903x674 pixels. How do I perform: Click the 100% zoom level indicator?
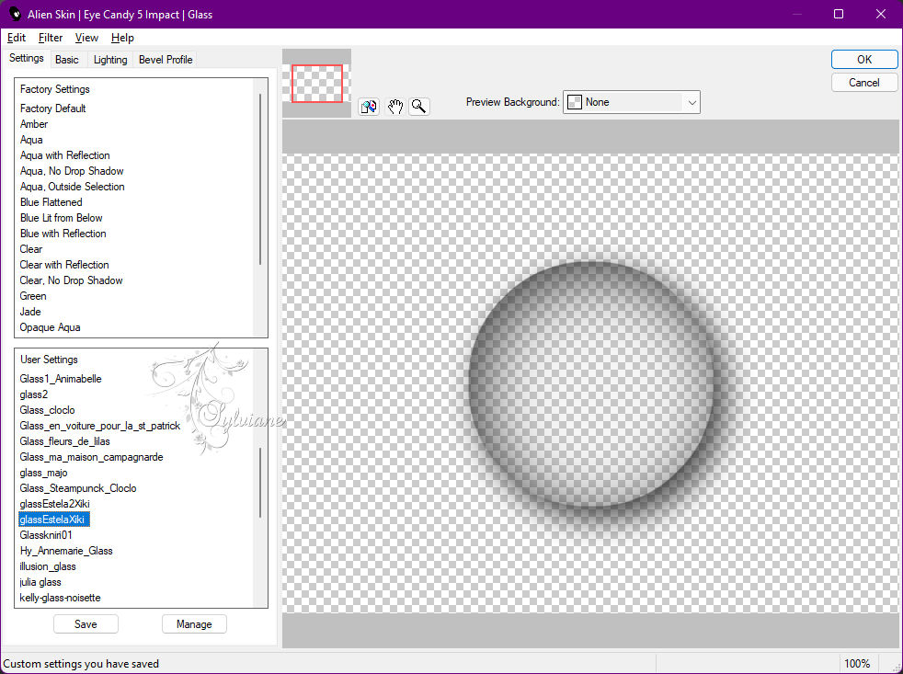tap(857, 664)
